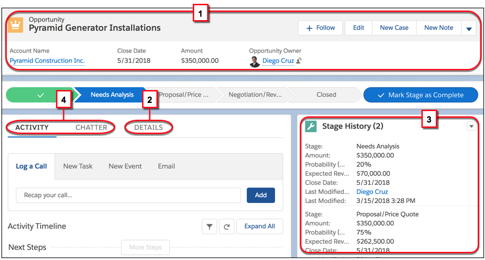Click Proposal/Price Quote stage value text
This screenshot has width=485, height=260.
(x=386, y=214)
